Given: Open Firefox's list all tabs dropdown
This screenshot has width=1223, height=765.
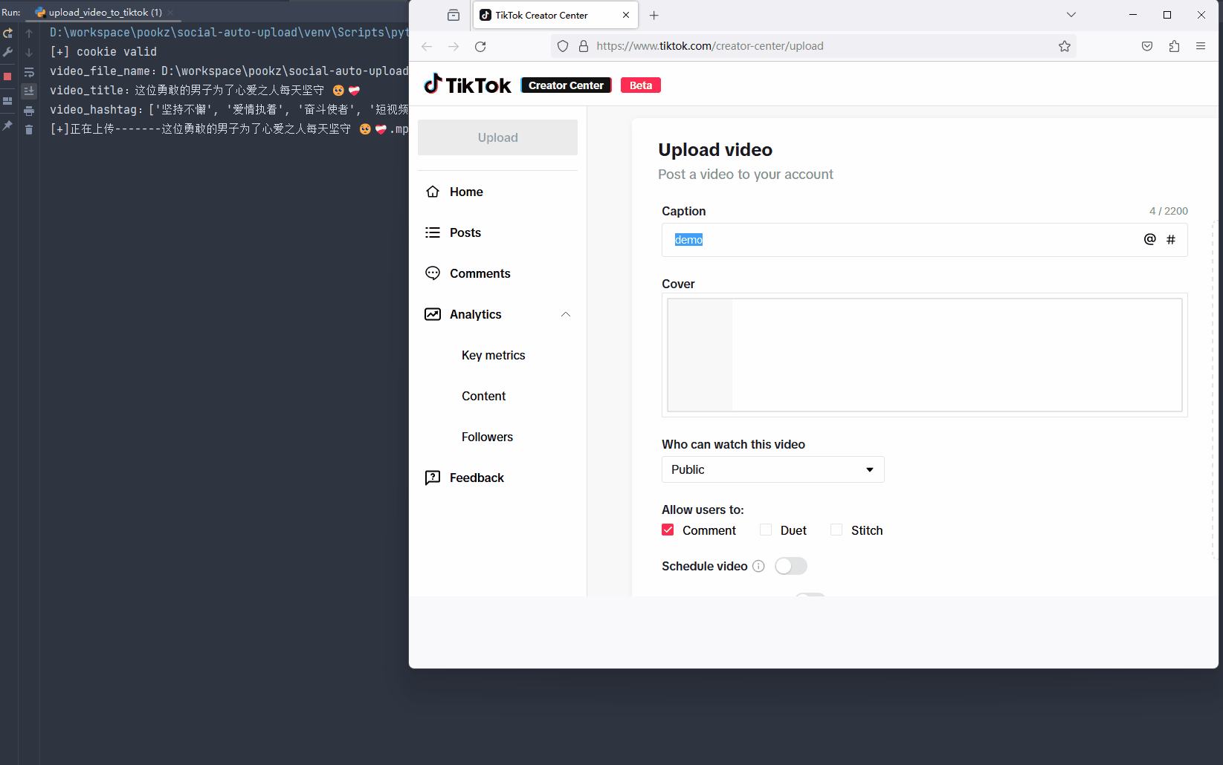Looking at the screenshot, I should pos(1070,14).
